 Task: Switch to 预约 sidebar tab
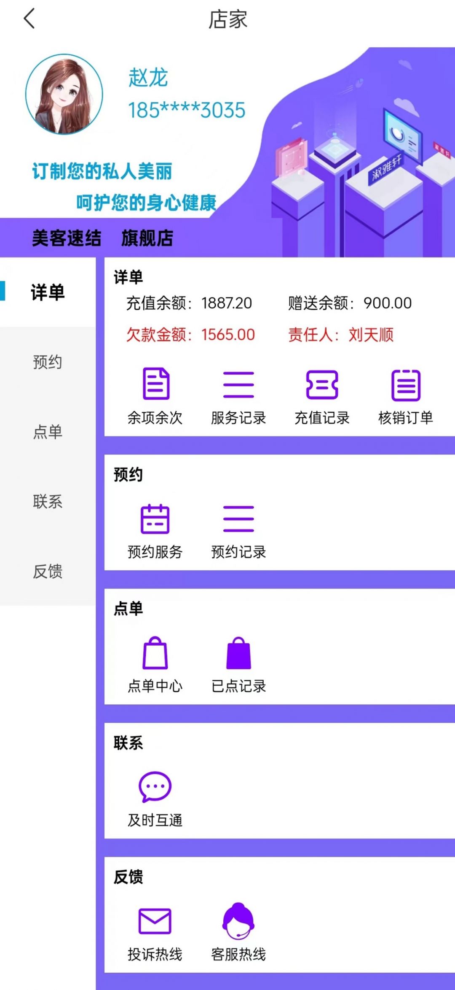pyautogui.click(x=48, y=362)
